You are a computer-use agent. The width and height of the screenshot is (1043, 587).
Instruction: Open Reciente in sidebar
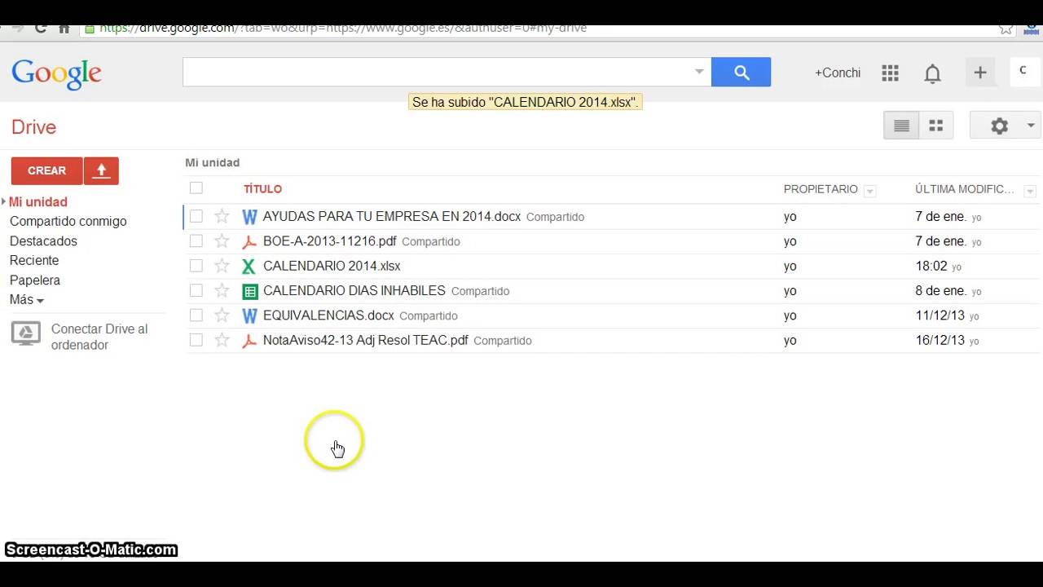(x=34, y=261)
